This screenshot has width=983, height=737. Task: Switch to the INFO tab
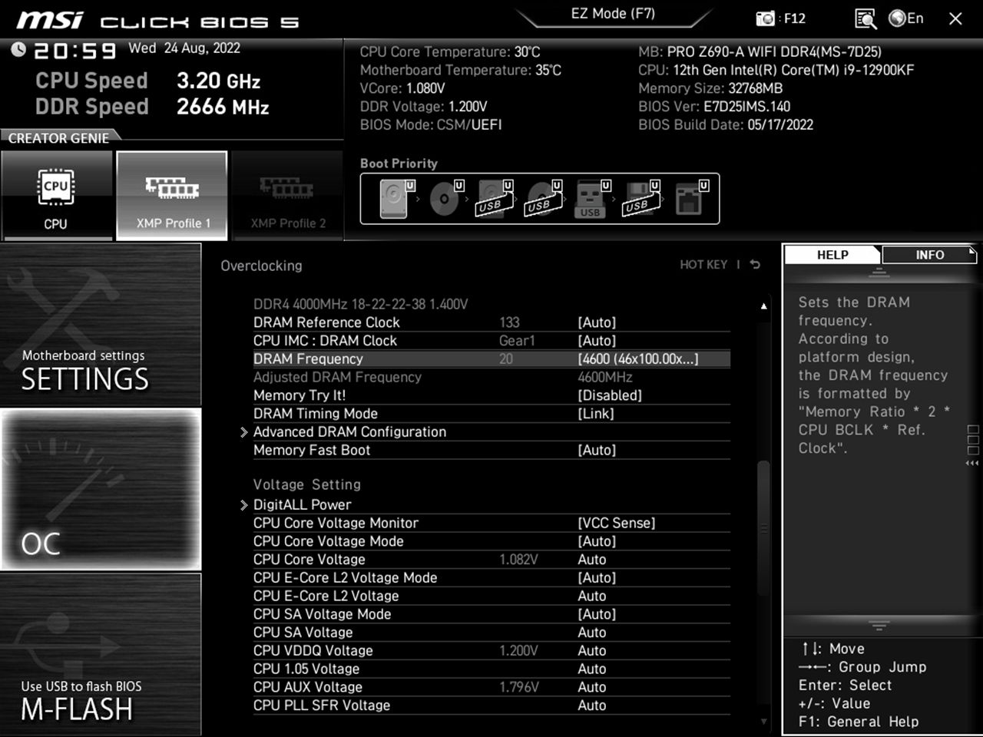(x=929, y=255)
